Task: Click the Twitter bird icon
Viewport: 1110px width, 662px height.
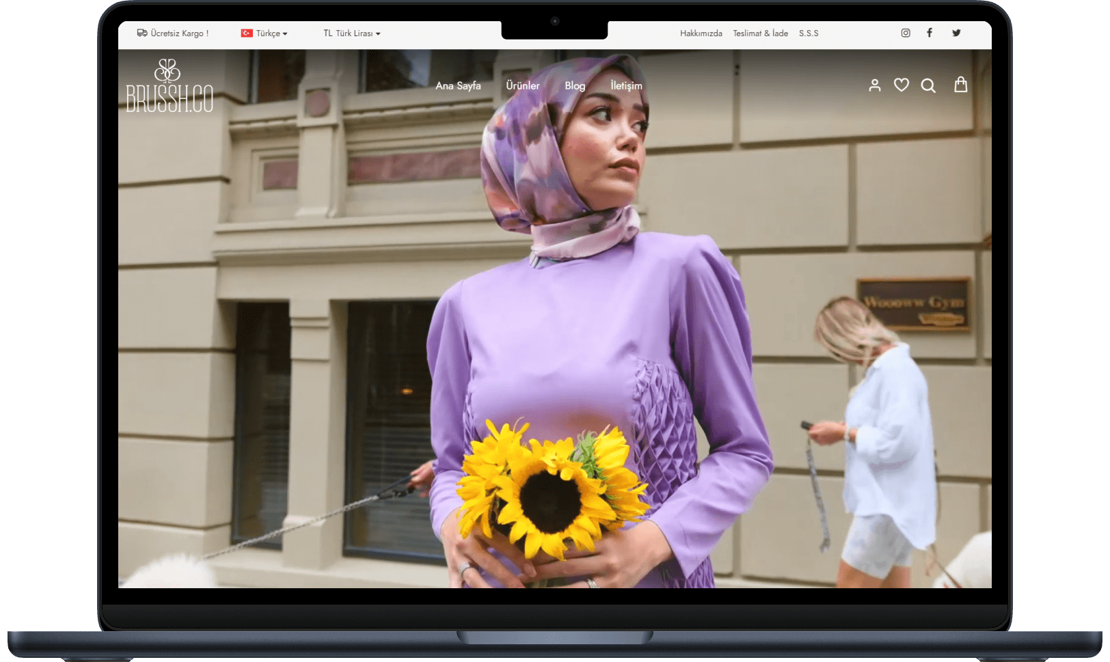Action: (956, 33)
